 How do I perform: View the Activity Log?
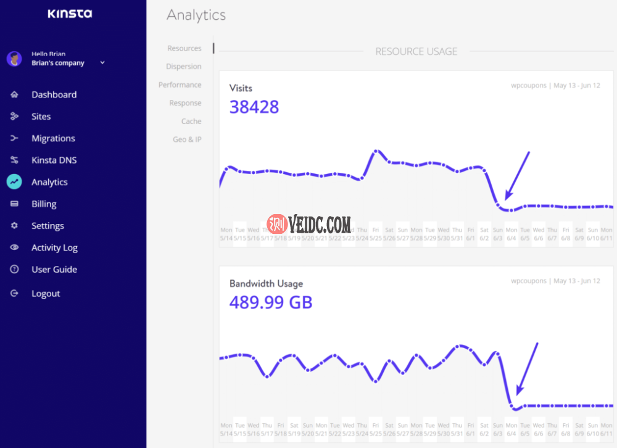pyautogui.click(x=55, y=247)
